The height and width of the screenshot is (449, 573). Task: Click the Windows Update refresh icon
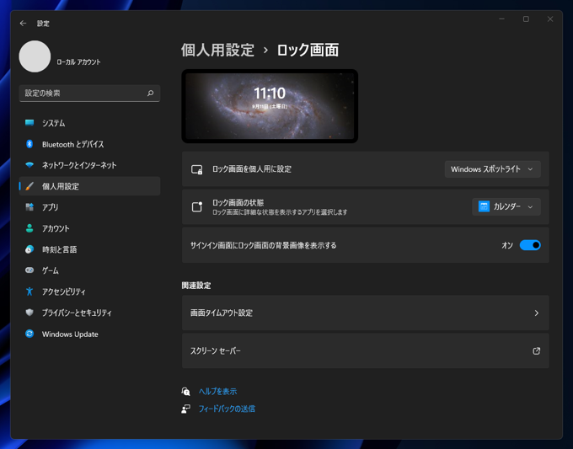29,334
